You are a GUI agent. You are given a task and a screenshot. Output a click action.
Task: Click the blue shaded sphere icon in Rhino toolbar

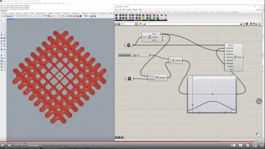point(80,16)
